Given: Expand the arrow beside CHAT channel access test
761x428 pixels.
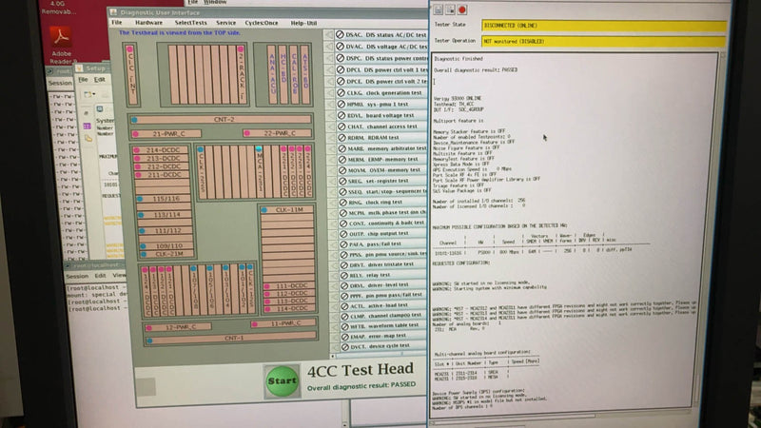Looking at the screenshot, I should point(331,126).
